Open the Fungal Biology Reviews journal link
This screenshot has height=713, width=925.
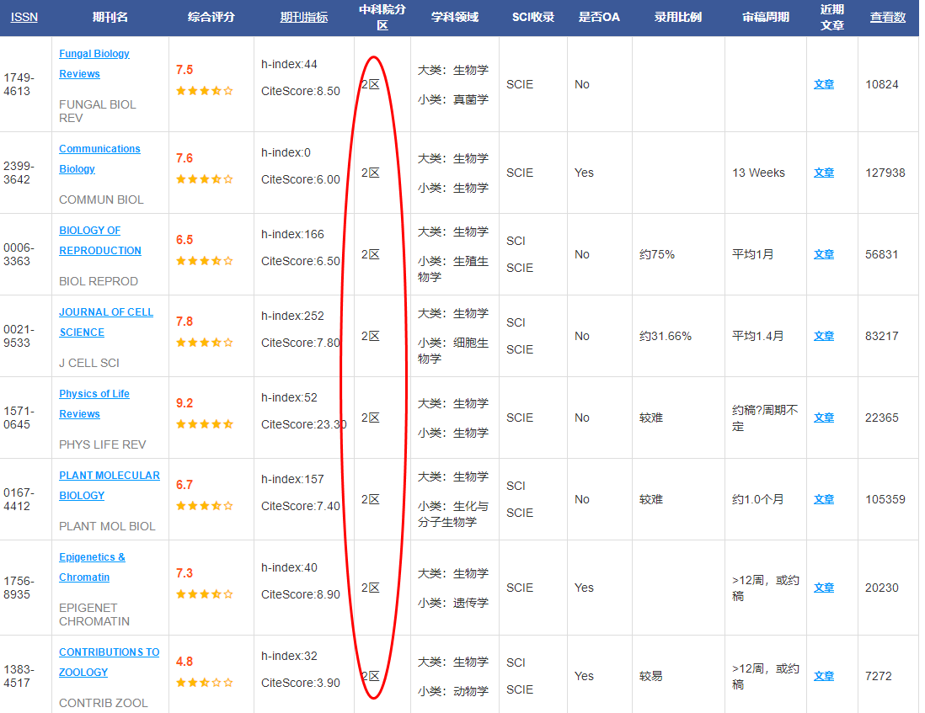click(x=94, y=54)
